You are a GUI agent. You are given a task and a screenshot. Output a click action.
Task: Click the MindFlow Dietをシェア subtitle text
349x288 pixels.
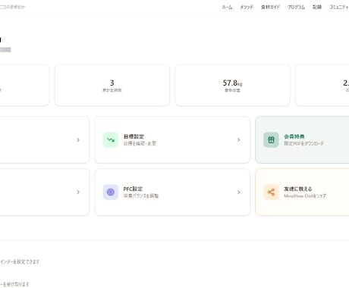coord(305,196)
